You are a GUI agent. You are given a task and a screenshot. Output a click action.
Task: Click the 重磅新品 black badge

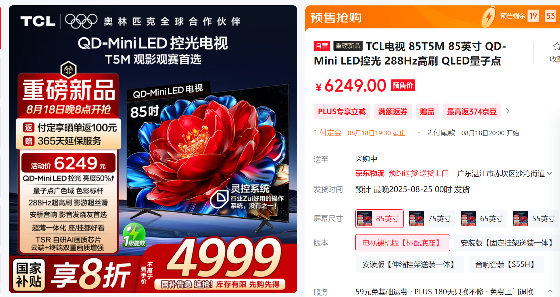(348, 46)
